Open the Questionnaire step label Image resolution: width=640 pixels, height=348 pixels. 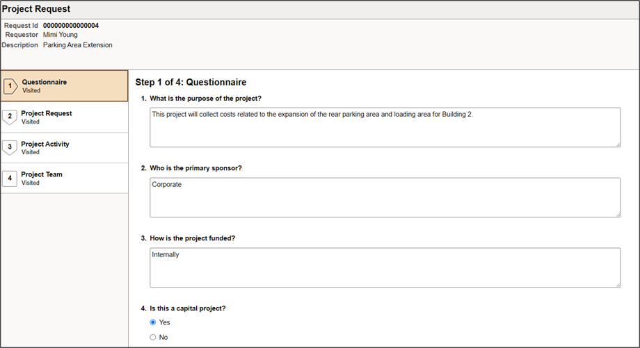coord(44,82)
